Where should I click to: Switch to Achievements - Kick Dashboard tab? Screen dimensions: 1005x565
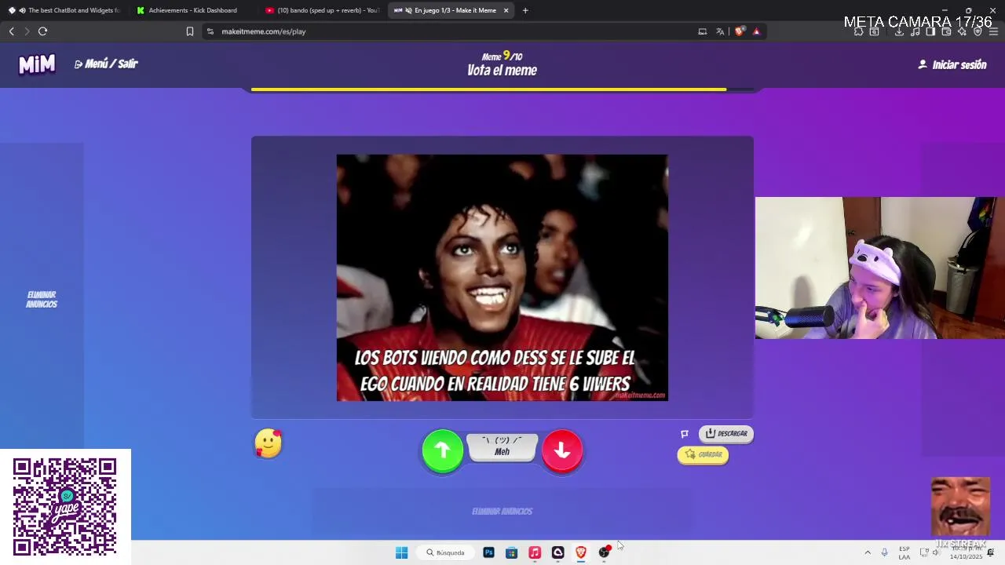click(192, 10)
